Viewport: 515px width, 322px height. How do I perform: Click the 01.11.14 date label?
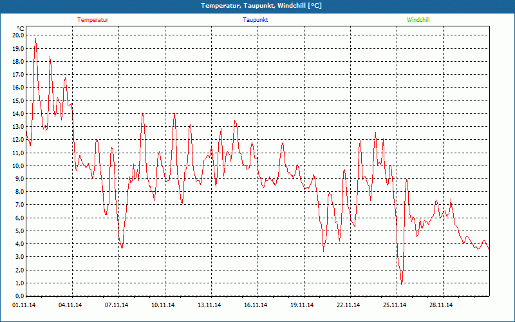pyautogui.click(x=24, y=305)
